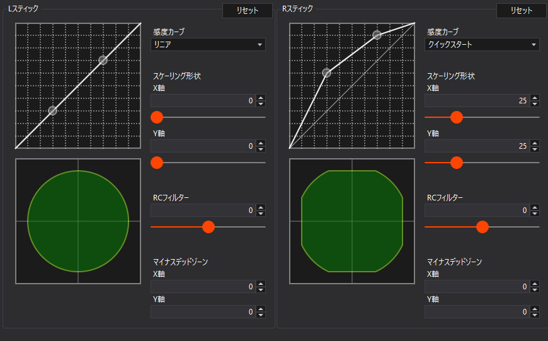
Task: Click the Rスティック RCフィルター value field
Action: [x=477, y=210]
